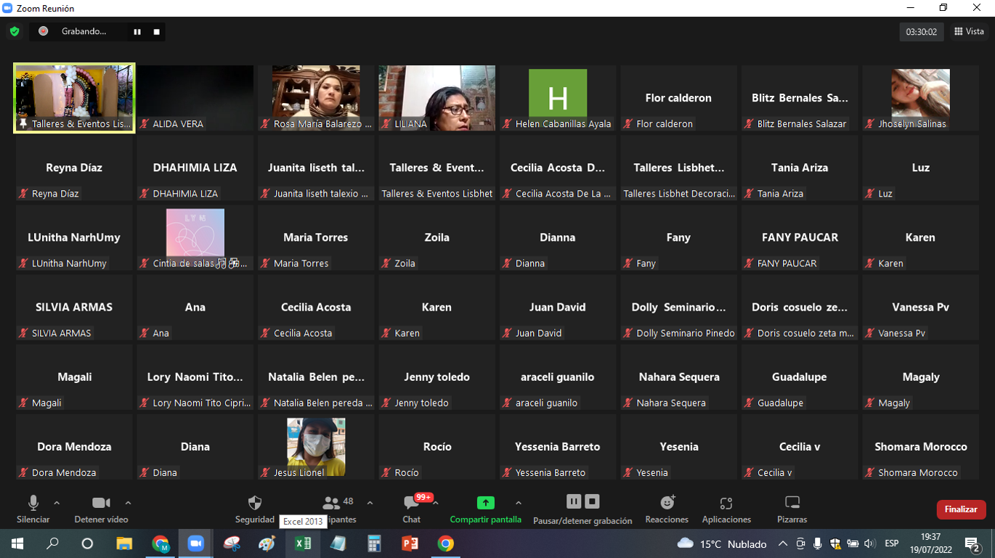995x558 pixels.
Task: Click the red Finalizar button
Action: click(960, 509)
